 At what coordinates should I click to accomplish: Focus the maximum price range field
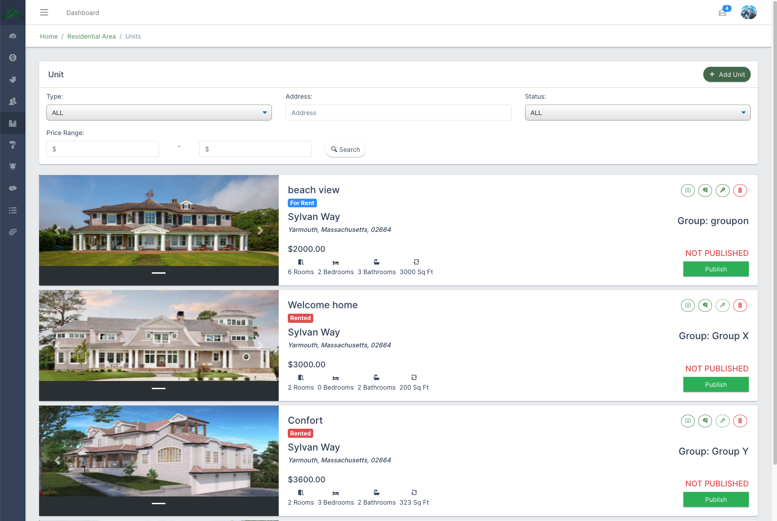click(256, 149)
